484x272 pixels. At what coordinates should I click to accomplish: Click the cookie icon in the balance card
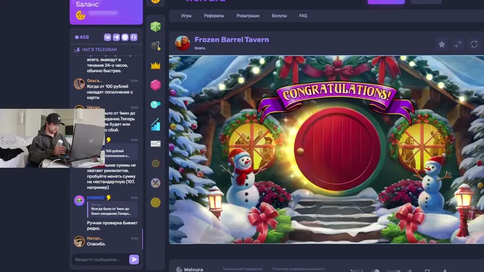coord(81,15)
